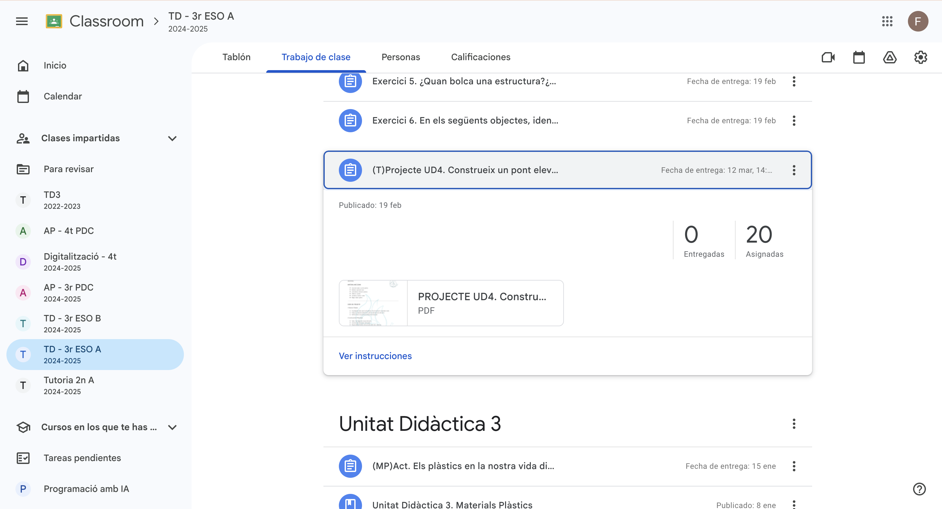
Task: Click the help question mark icon
Action: point(919,489)
